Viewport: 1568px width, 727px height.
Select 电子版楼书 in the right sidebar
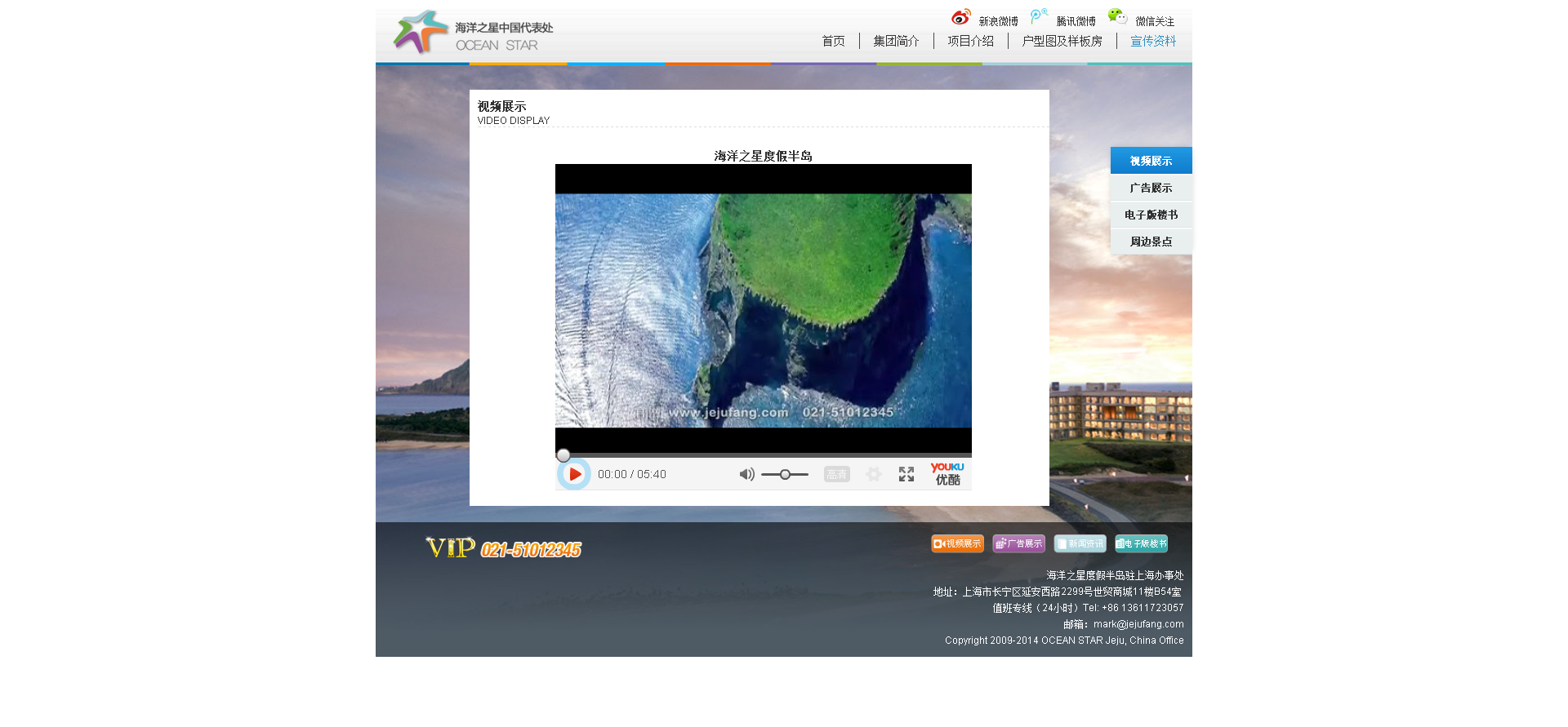tap(1151, 215)
